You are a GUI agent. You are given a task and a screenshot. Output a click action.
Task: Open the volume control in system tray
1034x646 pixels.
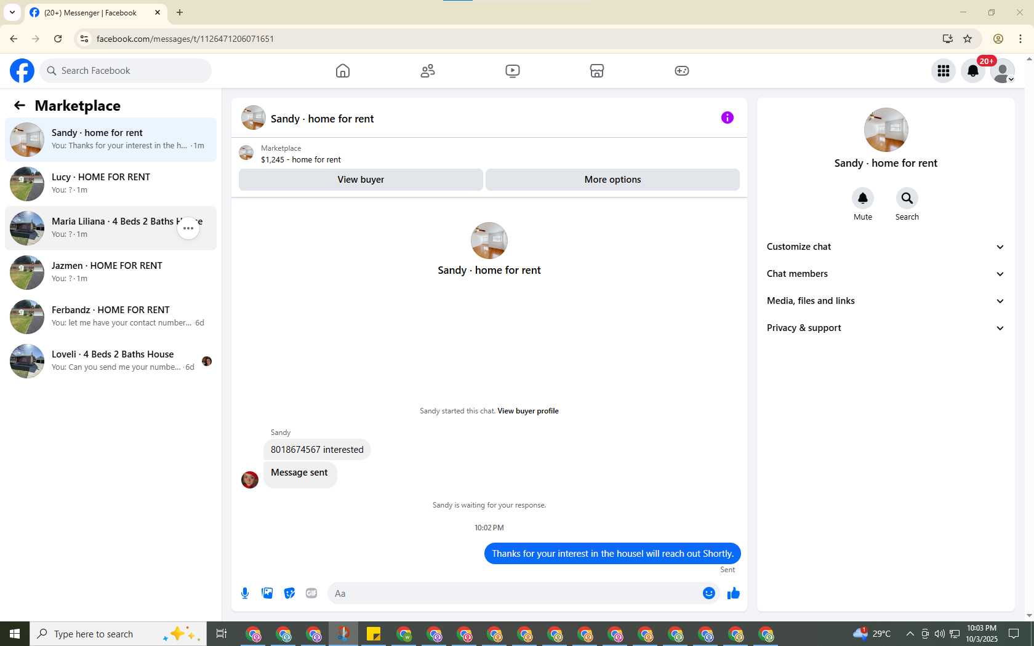[939, 634]
